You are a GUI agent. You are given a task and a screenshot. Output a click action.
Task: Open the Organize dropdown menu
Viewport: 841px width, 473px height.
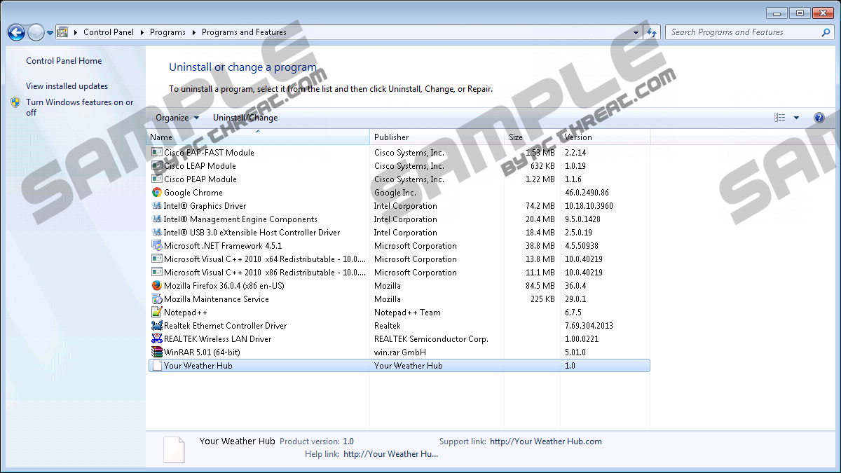(177, 118)
